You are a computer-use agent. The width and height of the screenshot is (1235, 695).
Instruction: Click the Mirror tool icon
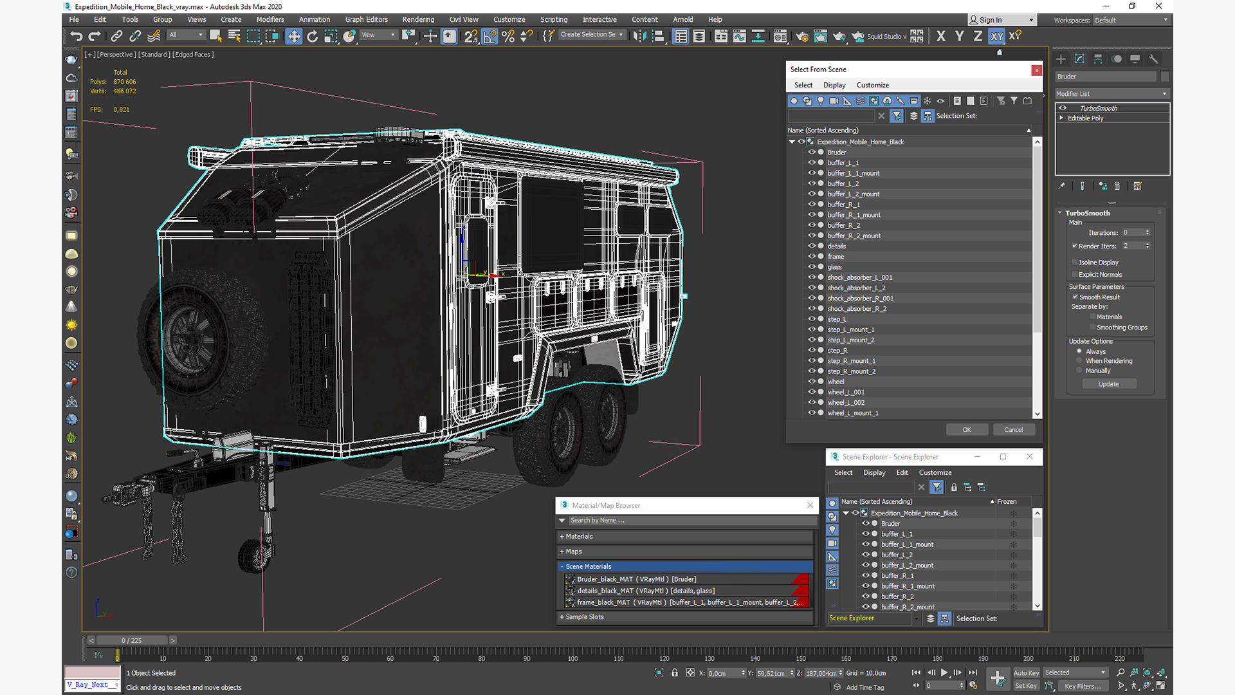pos(639,36)
